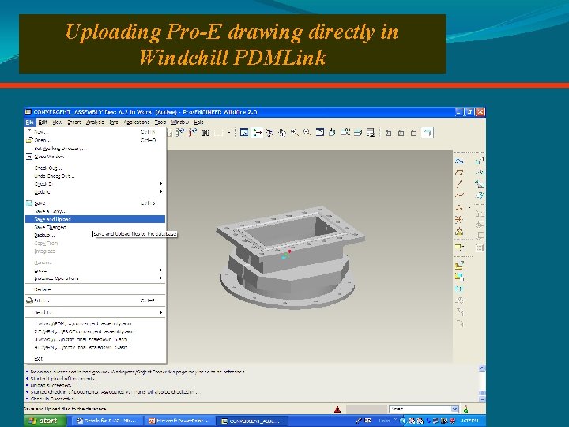569x427 pixels.
Task: Click the Refit view toolbar icon
Action: point(320,133)
